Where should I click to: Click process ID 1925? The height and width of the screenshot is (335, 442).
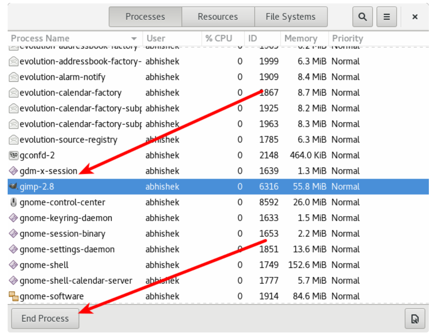269,108
